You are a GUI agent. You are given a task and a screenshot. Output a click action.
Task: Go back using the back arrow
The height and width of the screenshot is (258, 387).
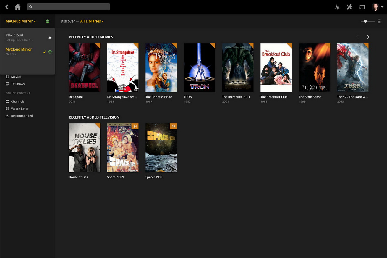coord(7,7)
